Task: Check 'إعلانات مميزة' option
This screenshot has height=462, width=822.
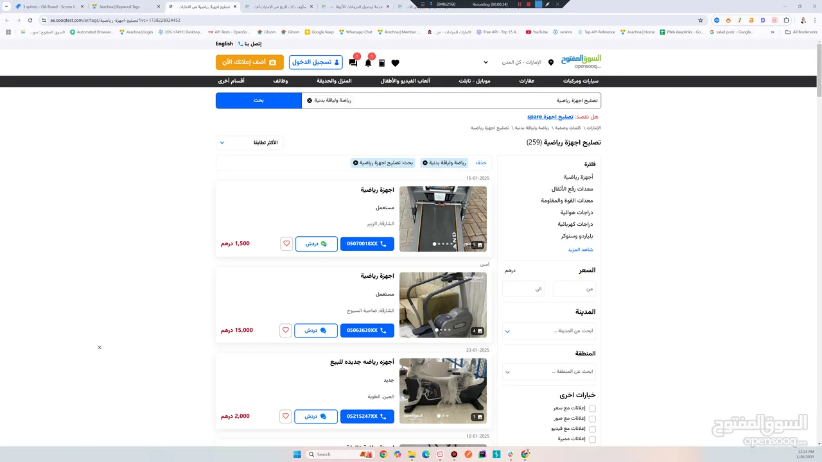Action: pyautogui.click(x=593, y=440)
